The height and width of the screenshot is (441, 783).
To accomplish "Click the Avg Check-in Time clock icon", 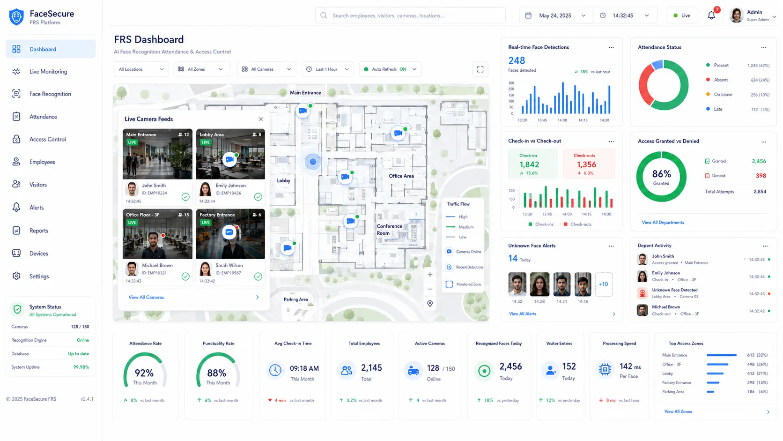I will tap(275, 370).
